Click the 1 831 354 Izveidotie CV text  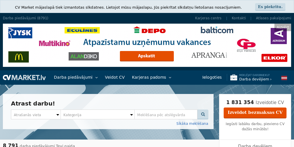255,102
